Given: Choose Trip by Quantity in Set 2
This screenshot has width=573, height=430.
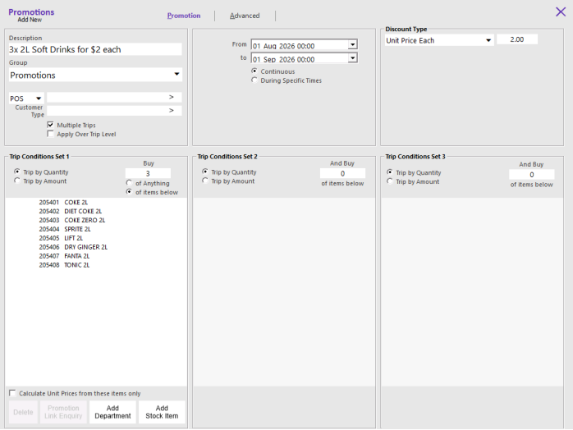Looking at the screenshot, I should point(205,172).
